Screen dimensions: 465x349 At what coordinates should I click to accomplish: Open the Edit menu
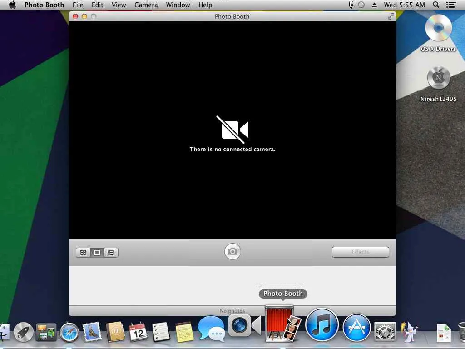tap(97, 5)
